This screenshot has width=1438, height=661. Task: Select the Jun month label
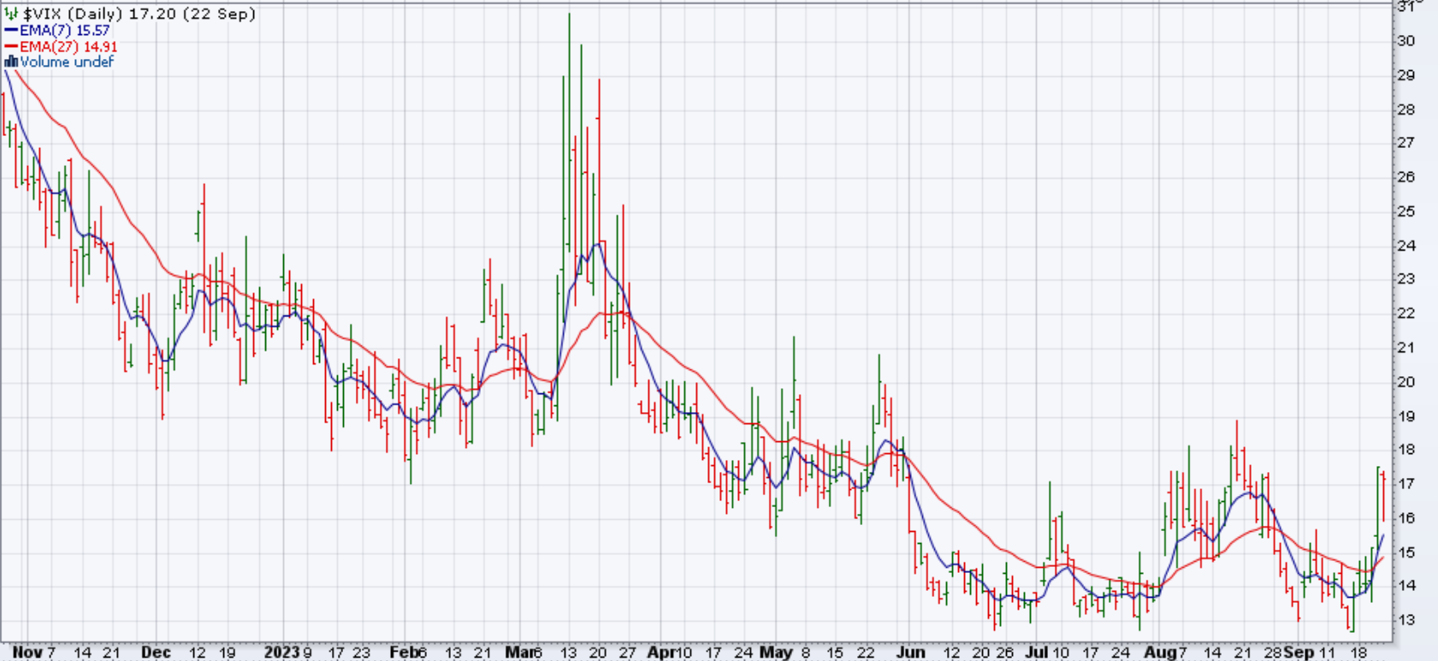click(x=911, y=652)
